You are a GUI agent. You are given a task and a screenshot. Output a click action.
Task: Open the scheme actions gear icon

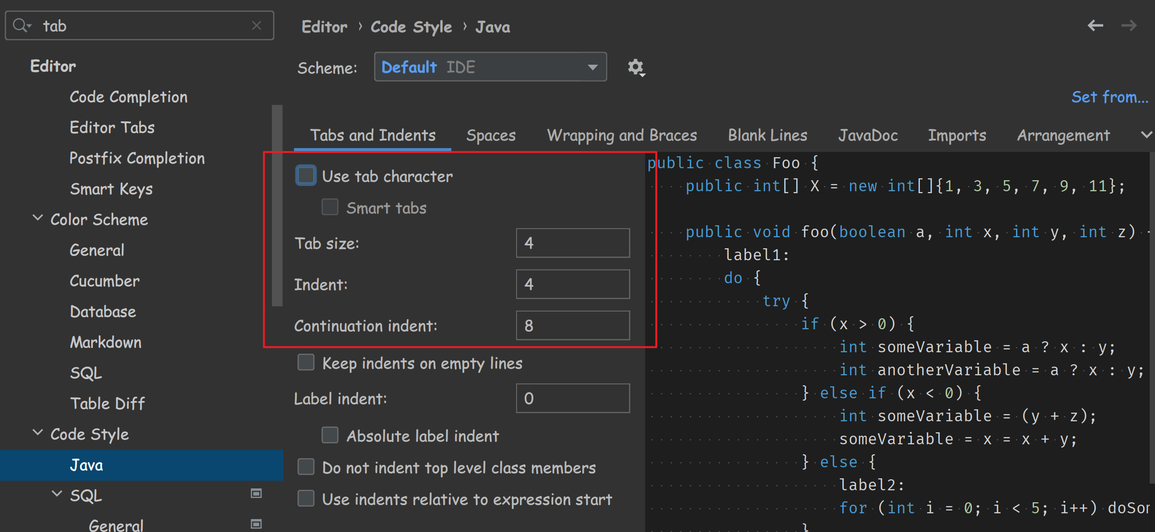(x=636, y=68)
